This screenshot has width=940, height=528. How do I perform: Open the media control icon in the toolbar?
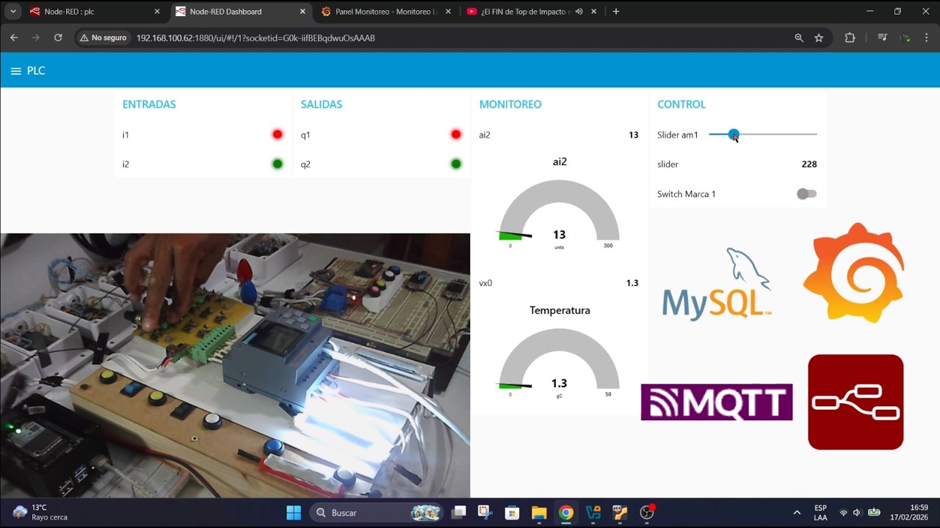883,37
